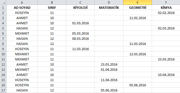Select column D header
The image size is (180, 93).
109,2
